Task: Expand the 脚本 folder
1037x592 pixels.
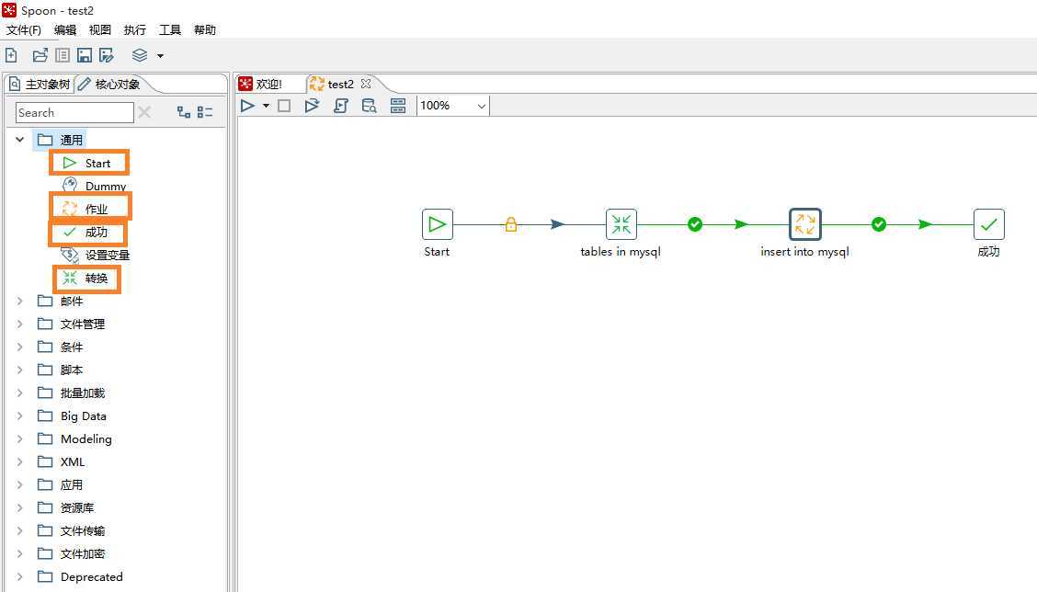Action: (20, 370)
